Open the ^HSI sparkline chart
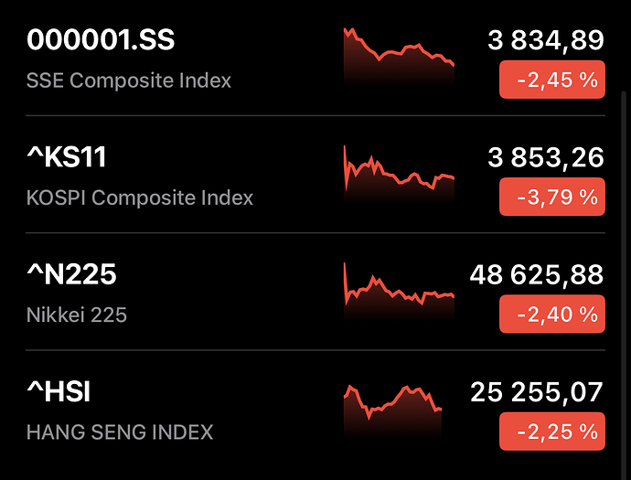The height and width of the screenshot is (480, 631). tap(393, 409)
